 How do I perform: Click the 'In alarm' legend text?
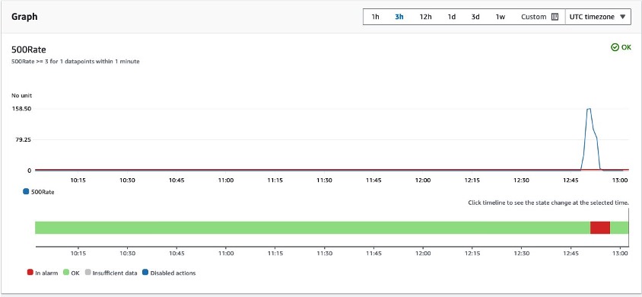[x=46, y=273]
